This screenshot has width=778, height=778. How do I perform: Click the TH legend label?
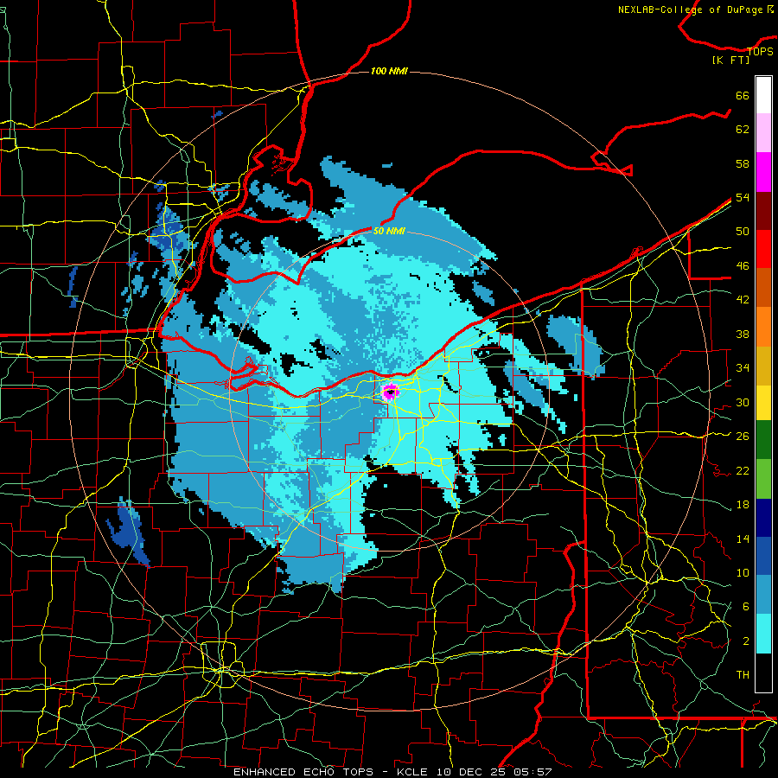[743, 675]
